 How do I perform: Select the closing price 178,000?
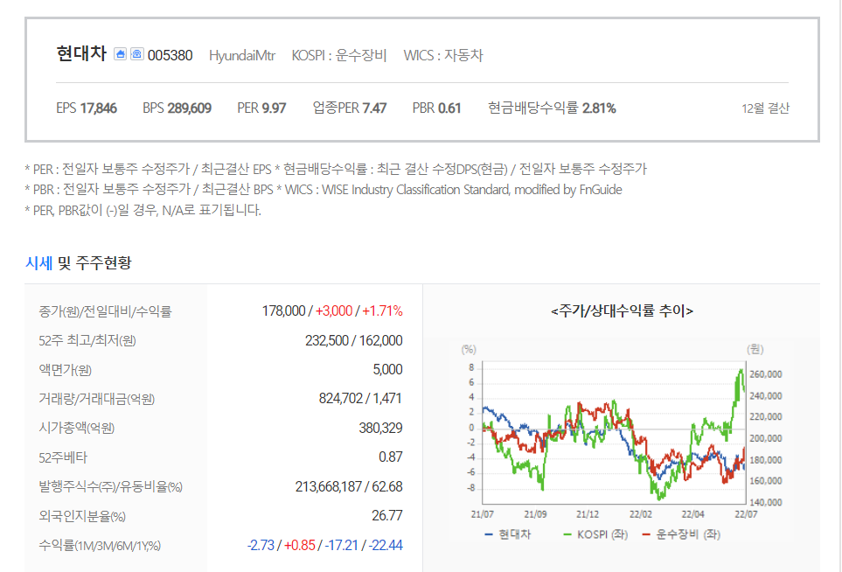(x=283, y=311)
